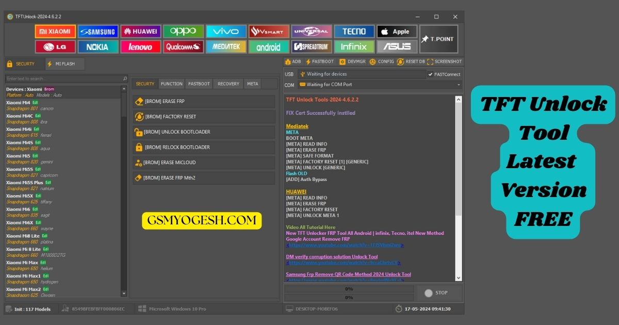Open the FASTBOOT sub-tab
Screen dimensions: 619x325
199,84
